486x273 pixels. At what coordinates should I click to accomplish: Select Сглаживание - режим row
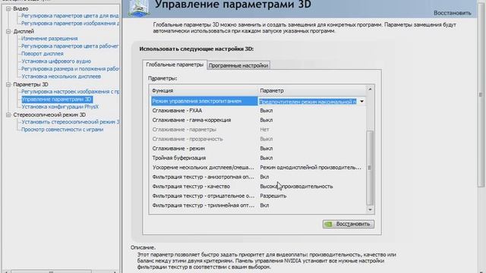[x=258, y=149]
